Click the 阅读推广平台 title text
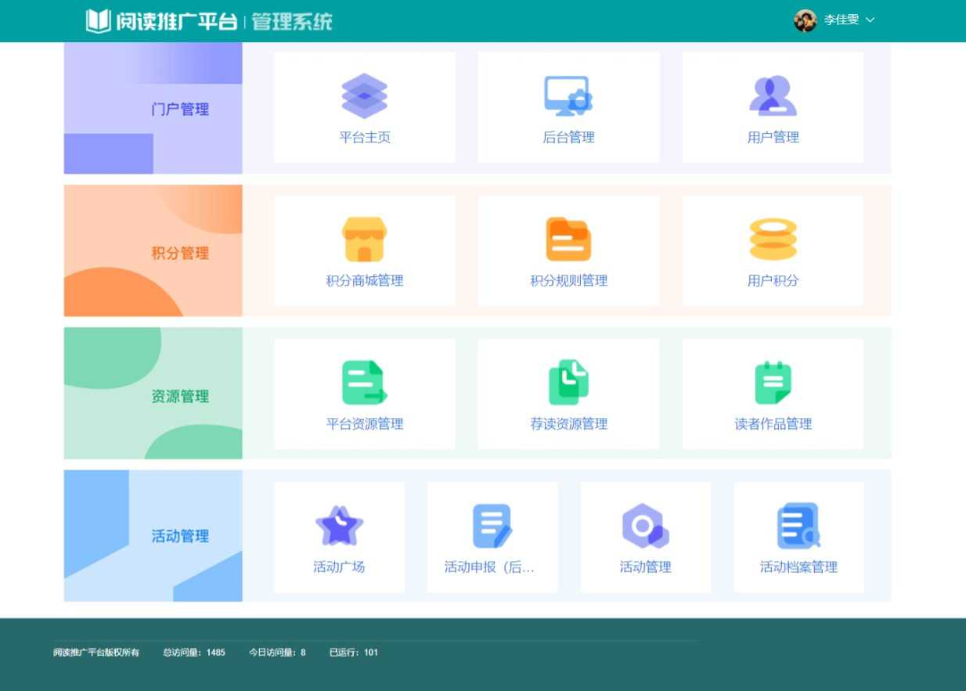 point(177,21)
